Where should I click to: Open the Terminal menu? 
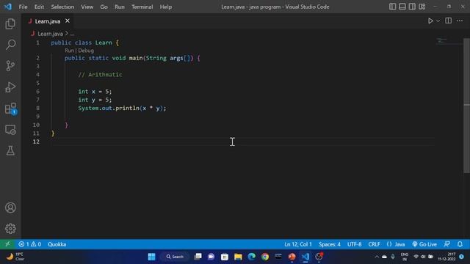(x=142, y=7)
